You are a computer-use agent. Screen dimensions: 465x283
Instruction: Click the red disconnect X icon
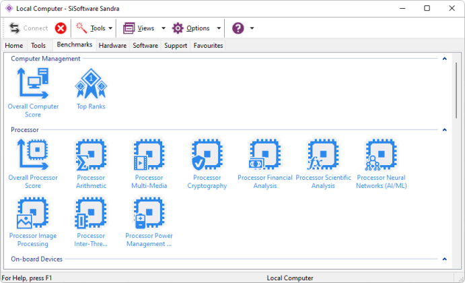pyautogui.click(x=61, y=28)
